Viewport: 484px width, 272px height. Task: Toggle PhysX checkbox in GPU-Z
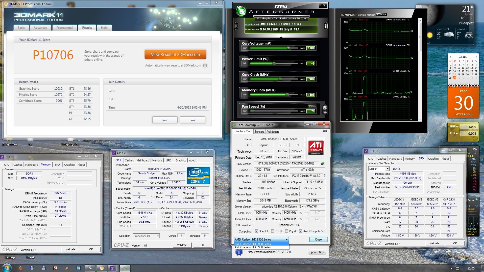point(286,231)
